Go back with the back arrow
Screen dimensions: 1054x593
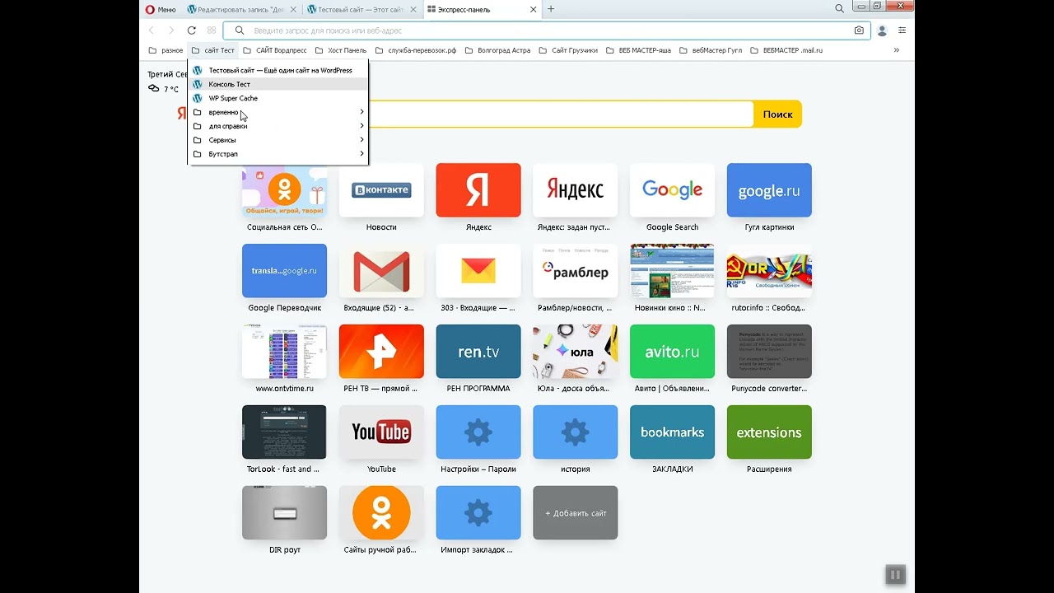click(152, 30)
